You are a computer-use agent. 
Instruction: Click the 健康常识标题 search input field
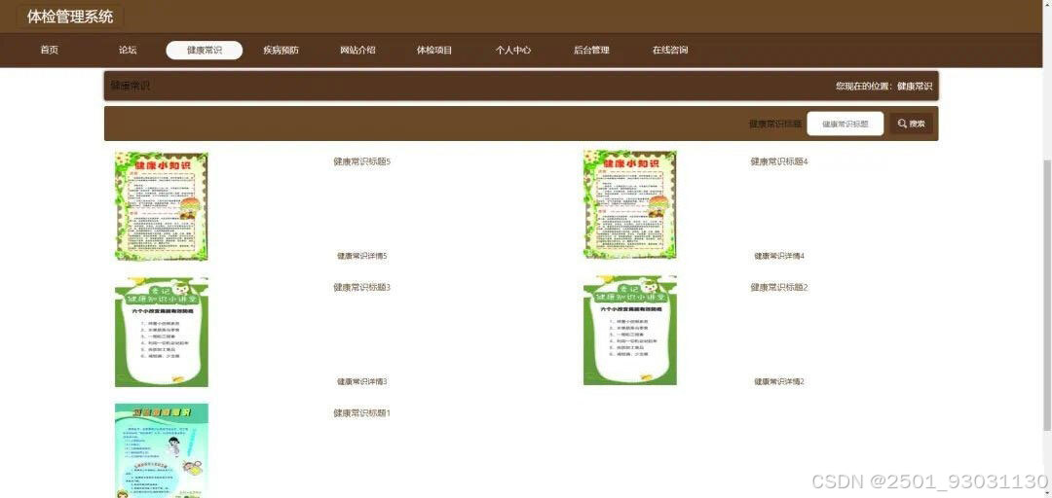[845, 124]
